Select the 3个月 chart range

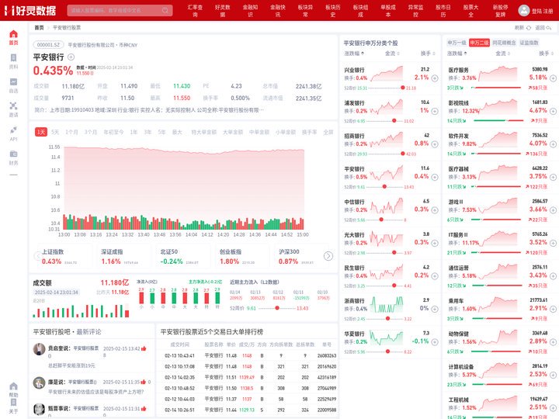(x=91, y=132)
